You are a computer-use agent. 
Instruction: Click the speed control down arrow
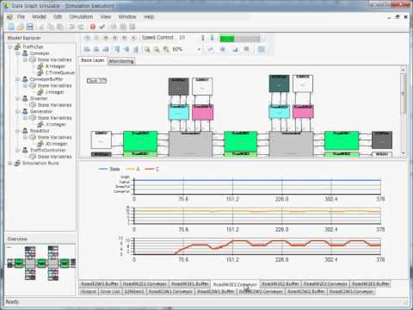(212, 38)
